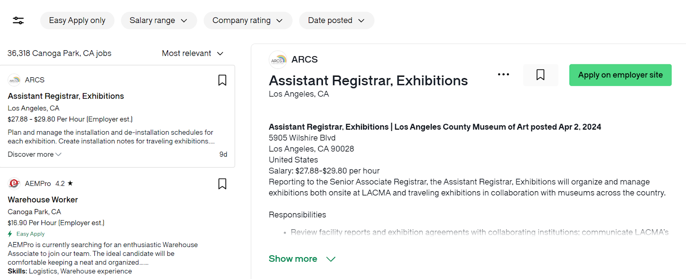686x279 pixels.
Task: Save the ARCS Assistant Registrar listing bookmark
Action: pyautogui.click(x=222, y=80)
